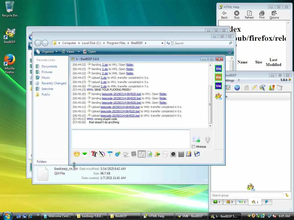Open the ? help menu in VM8 BeeBEEP
Viewport: 294px width, 220px height.
239,80
